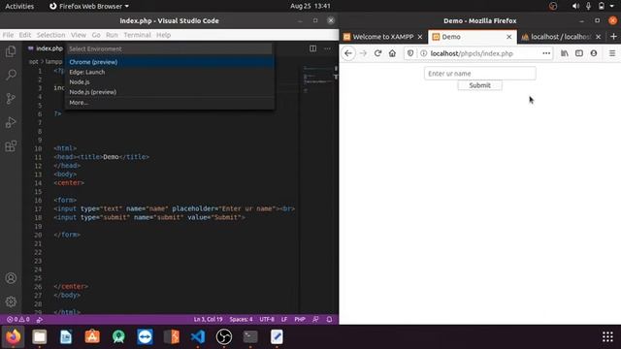Open the Extensions view
621x349 pixels.
click(11, 146)
